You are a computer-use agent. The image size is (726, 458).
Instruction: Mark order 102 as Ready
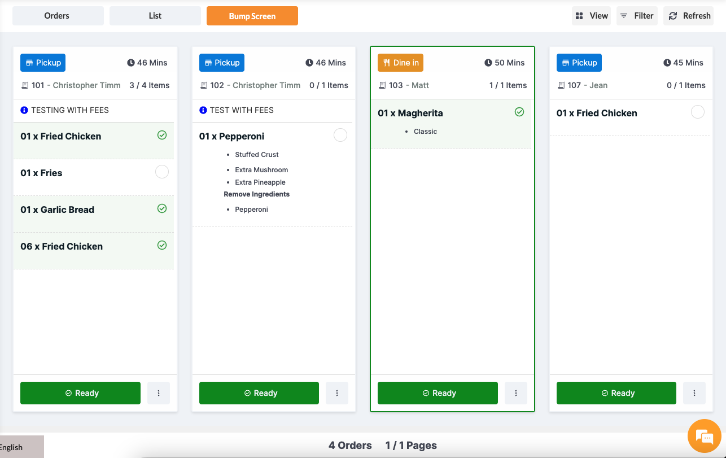(259, 393)
